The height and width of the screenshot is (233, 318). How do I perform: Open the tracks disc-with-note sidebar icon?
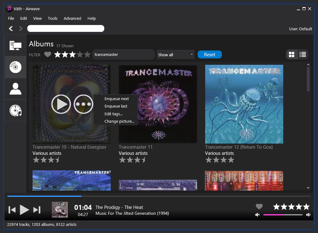pyautogui.click(x=16, y=110)
